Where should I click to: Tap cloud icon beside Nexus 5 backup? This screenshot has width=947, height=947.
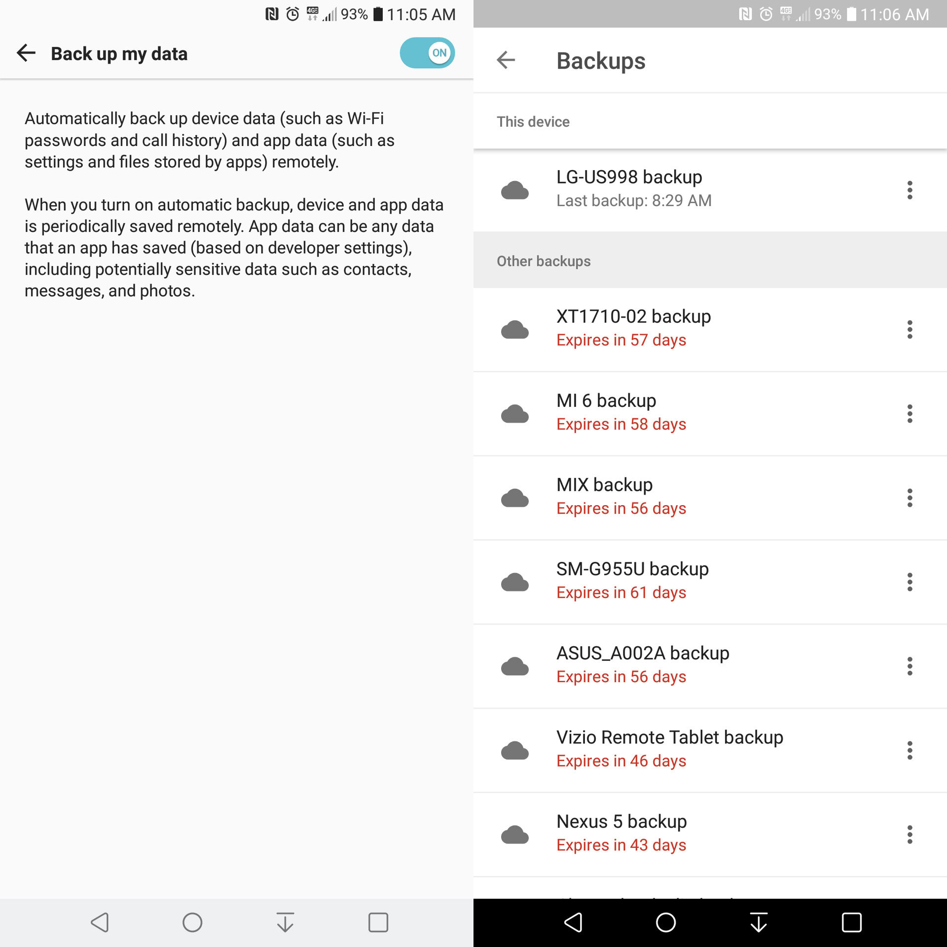(514, 835)
